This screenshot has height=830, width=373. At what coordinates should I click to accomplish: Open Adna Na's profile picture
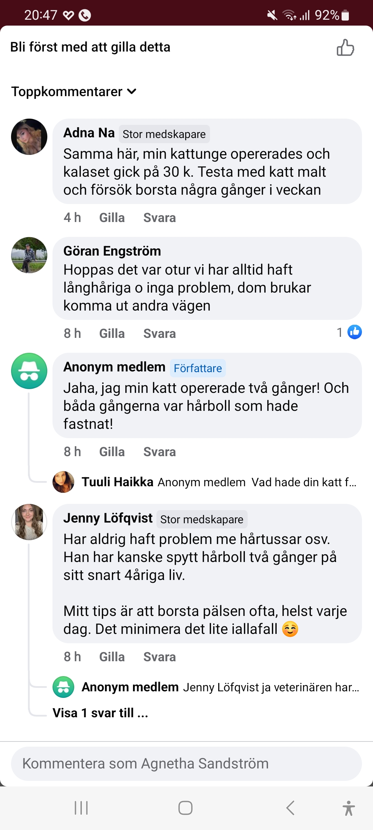(29, 137)
